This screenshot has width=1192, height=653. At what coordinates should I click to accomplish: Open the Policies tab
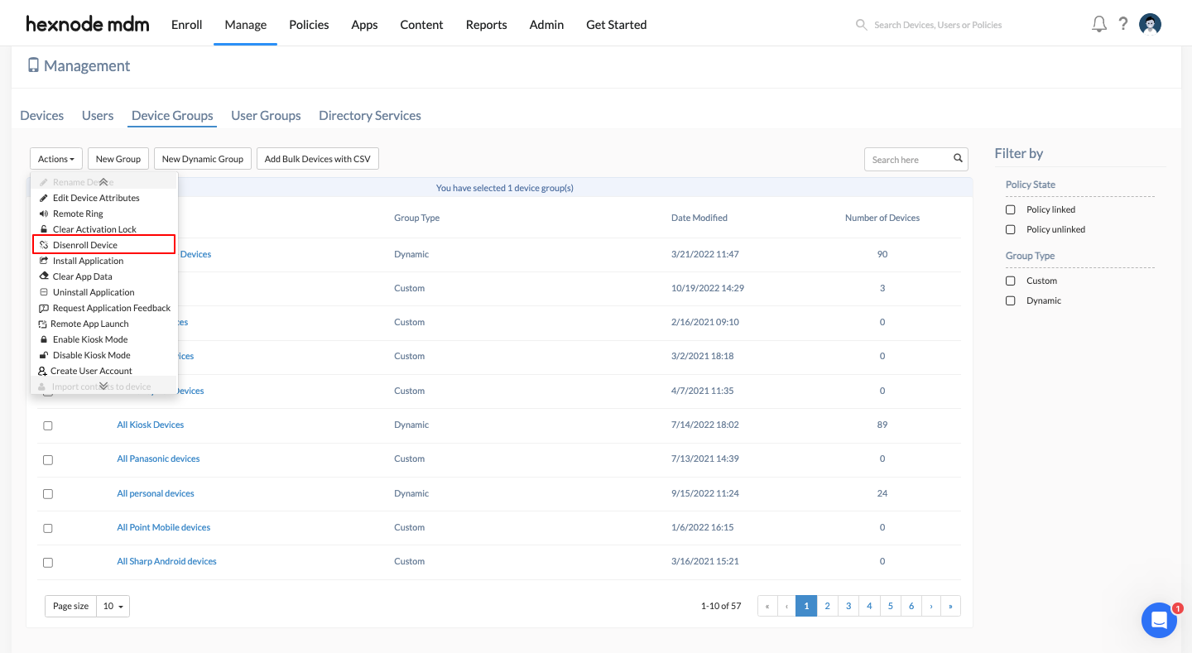pos(309,25)
